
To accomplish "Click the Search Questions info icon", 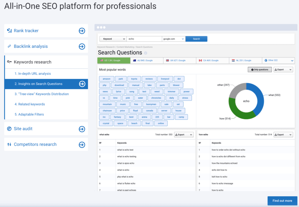I will pyautogui.click(x=146, y=53).
